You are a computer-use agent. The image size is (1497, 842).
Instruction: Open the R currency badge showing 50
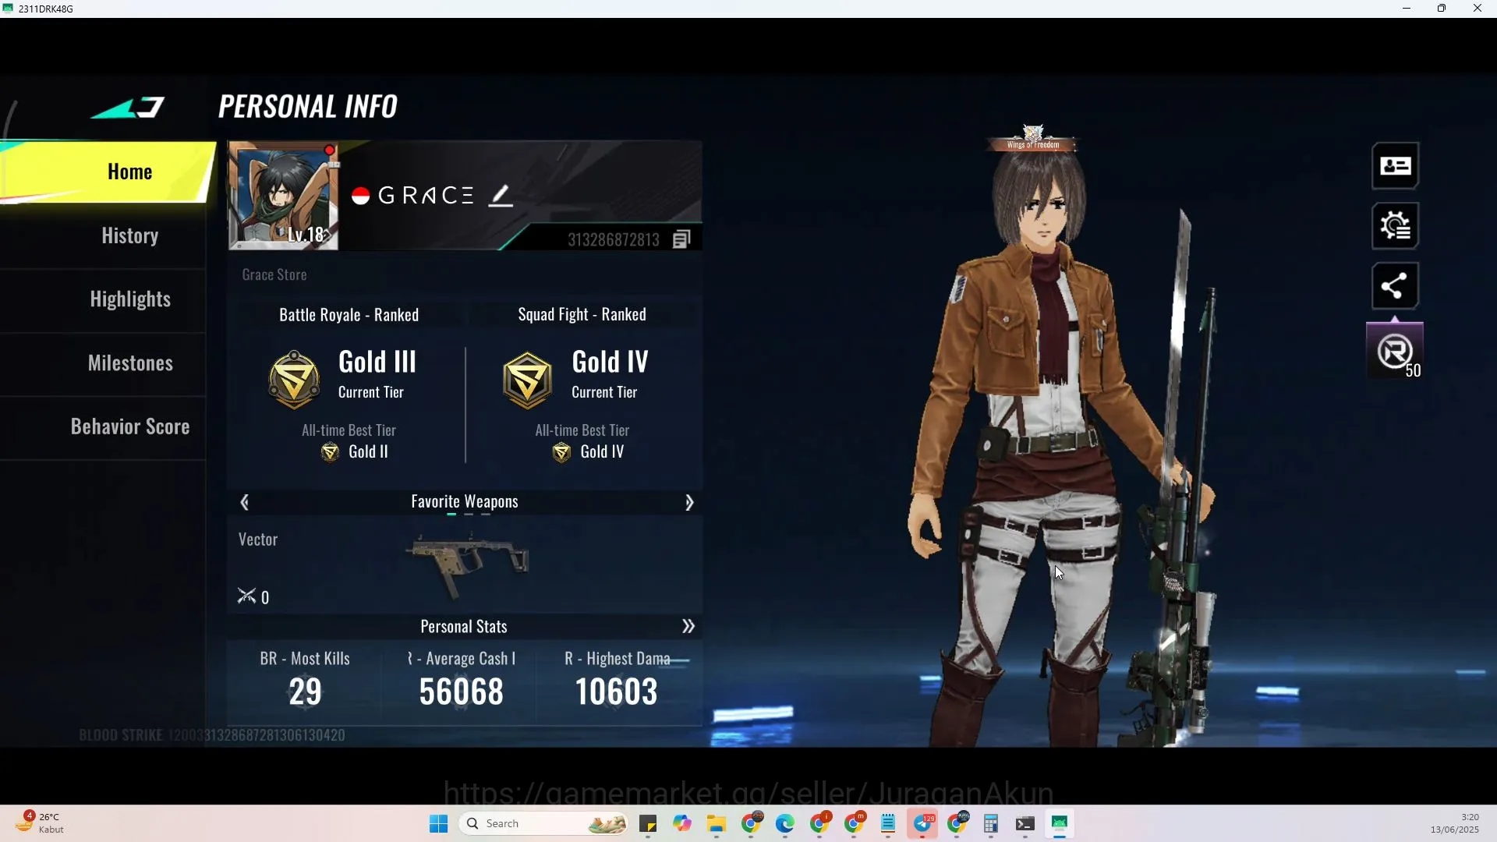(x=1395, y=352)
